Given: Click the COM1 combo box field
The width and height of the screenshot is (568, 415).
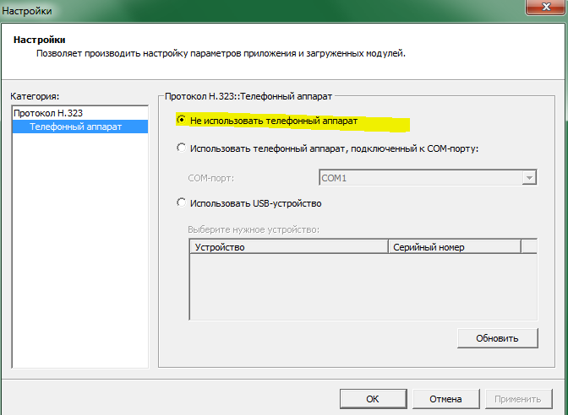Looking at the screenshot, I should click(420, 178).
